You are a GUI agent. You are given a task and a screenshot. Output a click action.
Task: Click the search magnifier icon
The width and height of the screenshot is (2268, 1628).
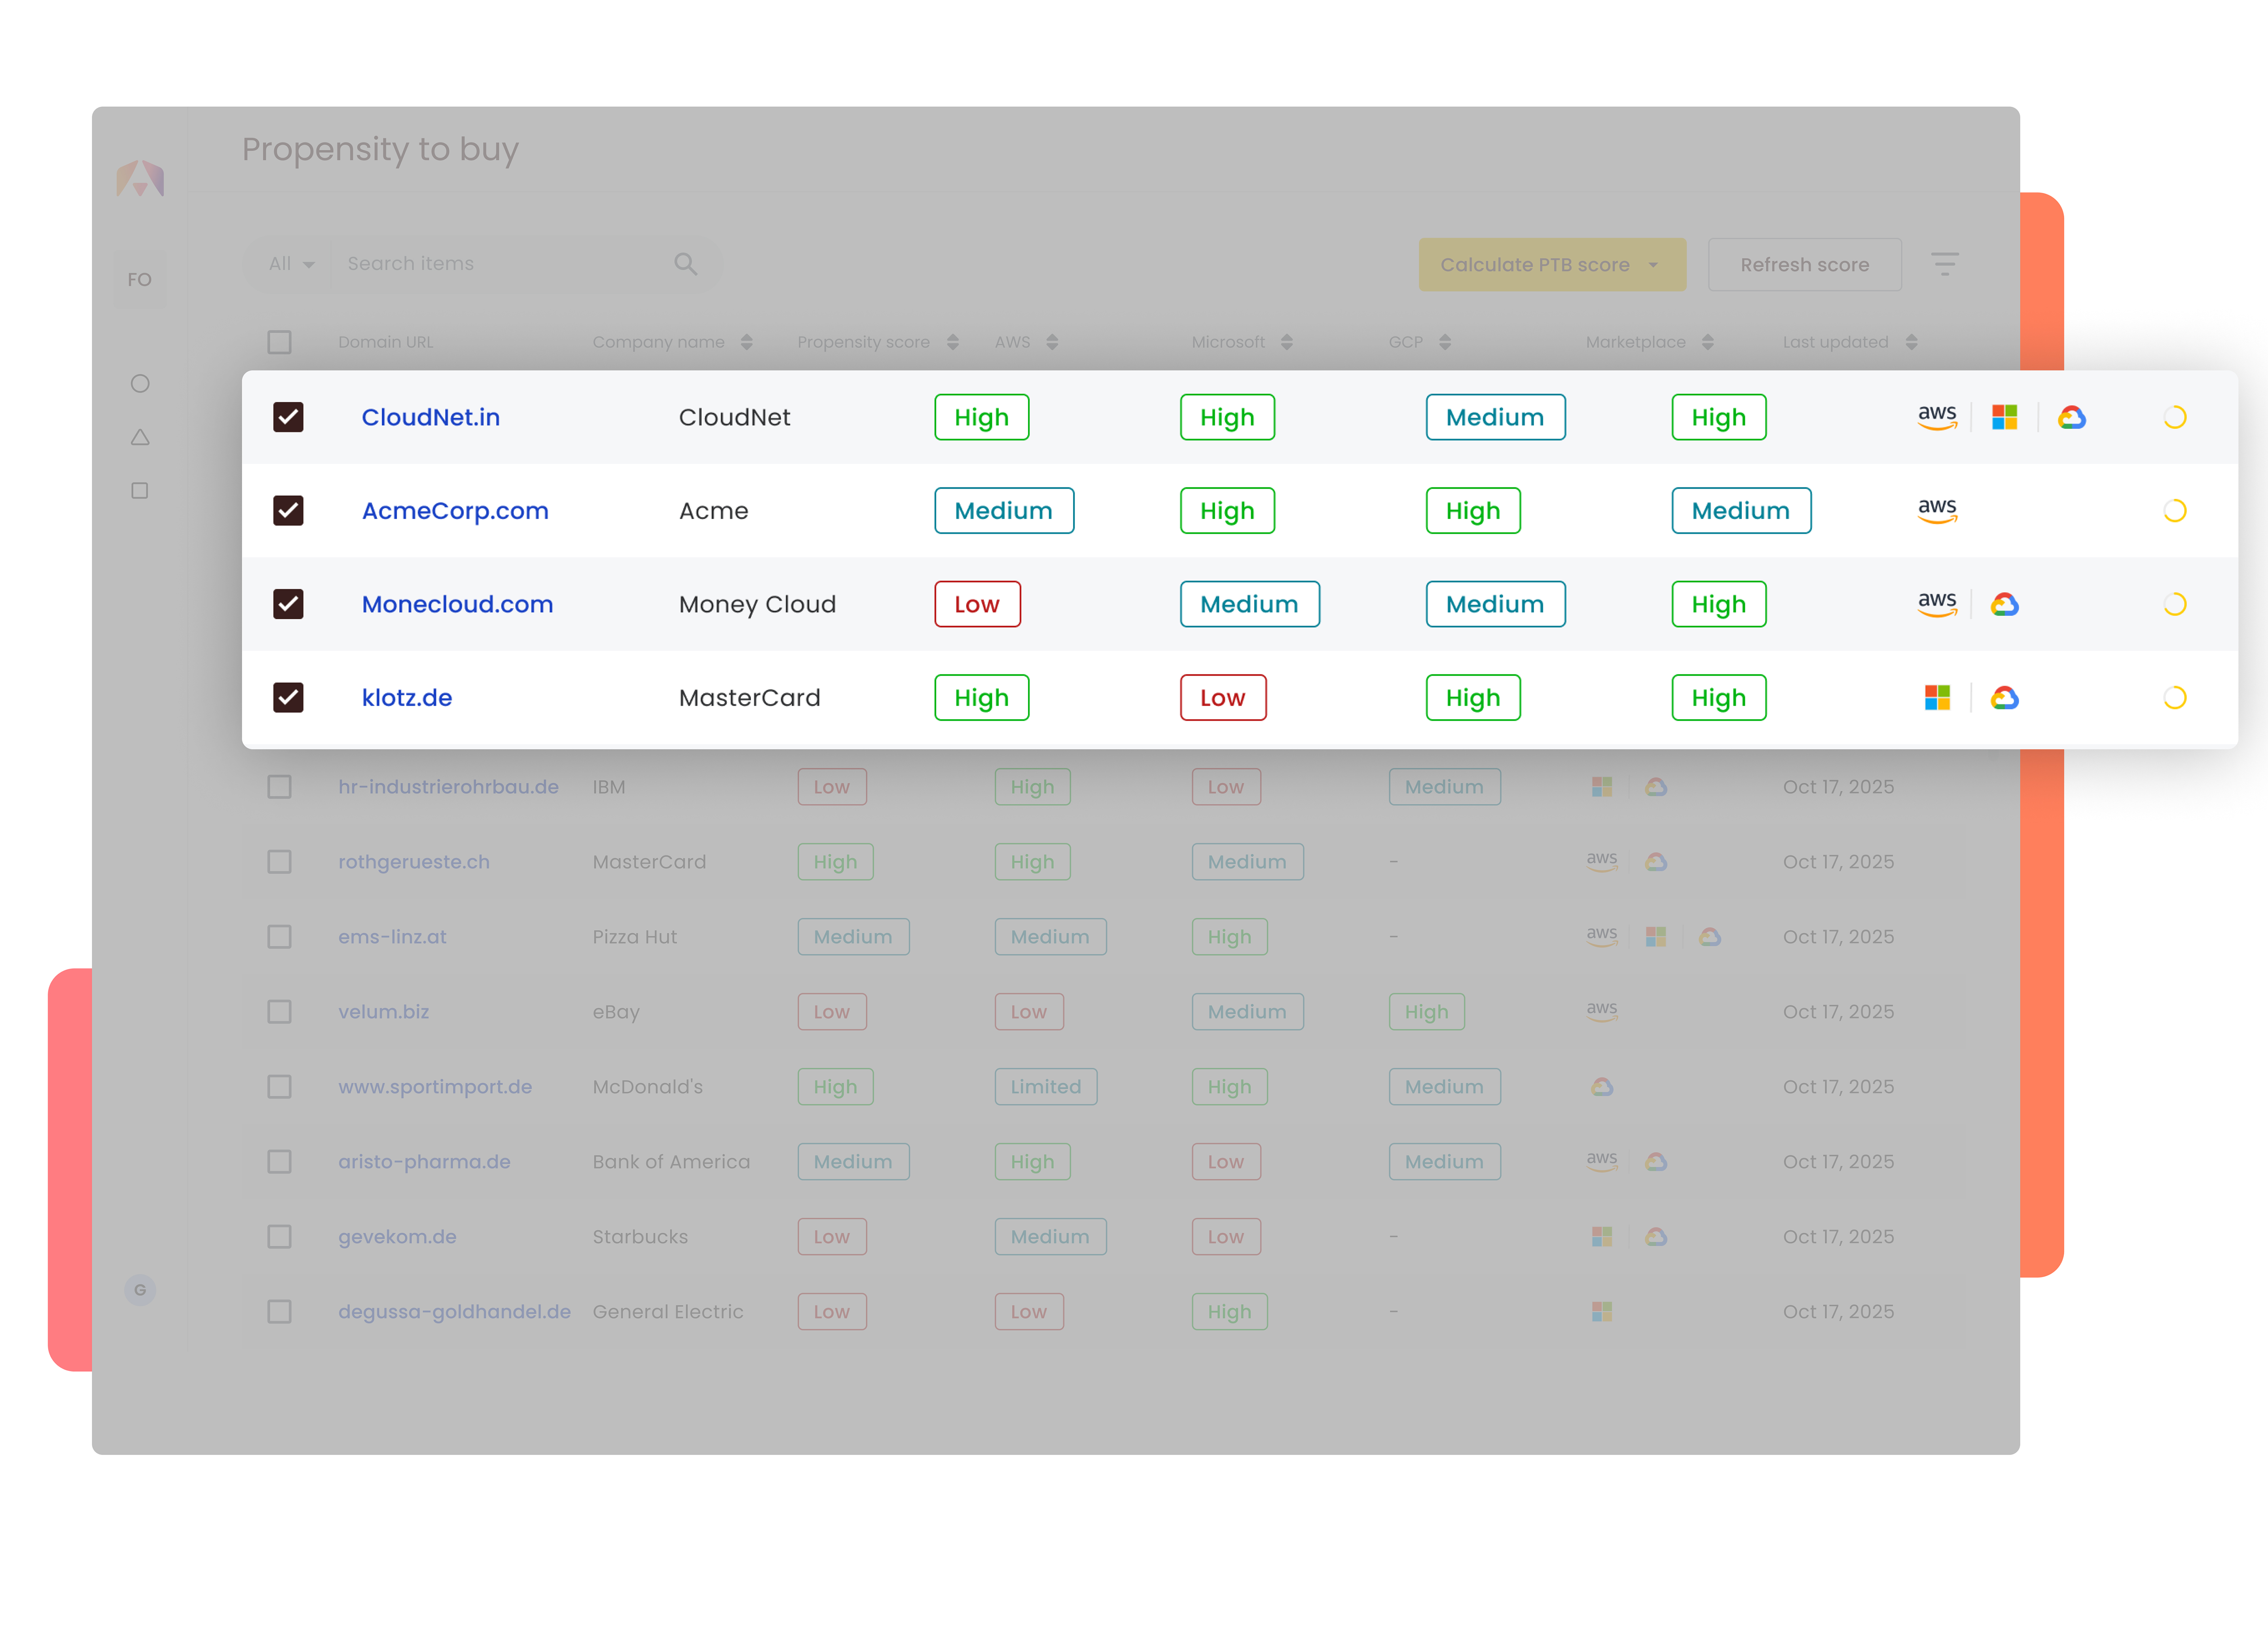(685, 264)
